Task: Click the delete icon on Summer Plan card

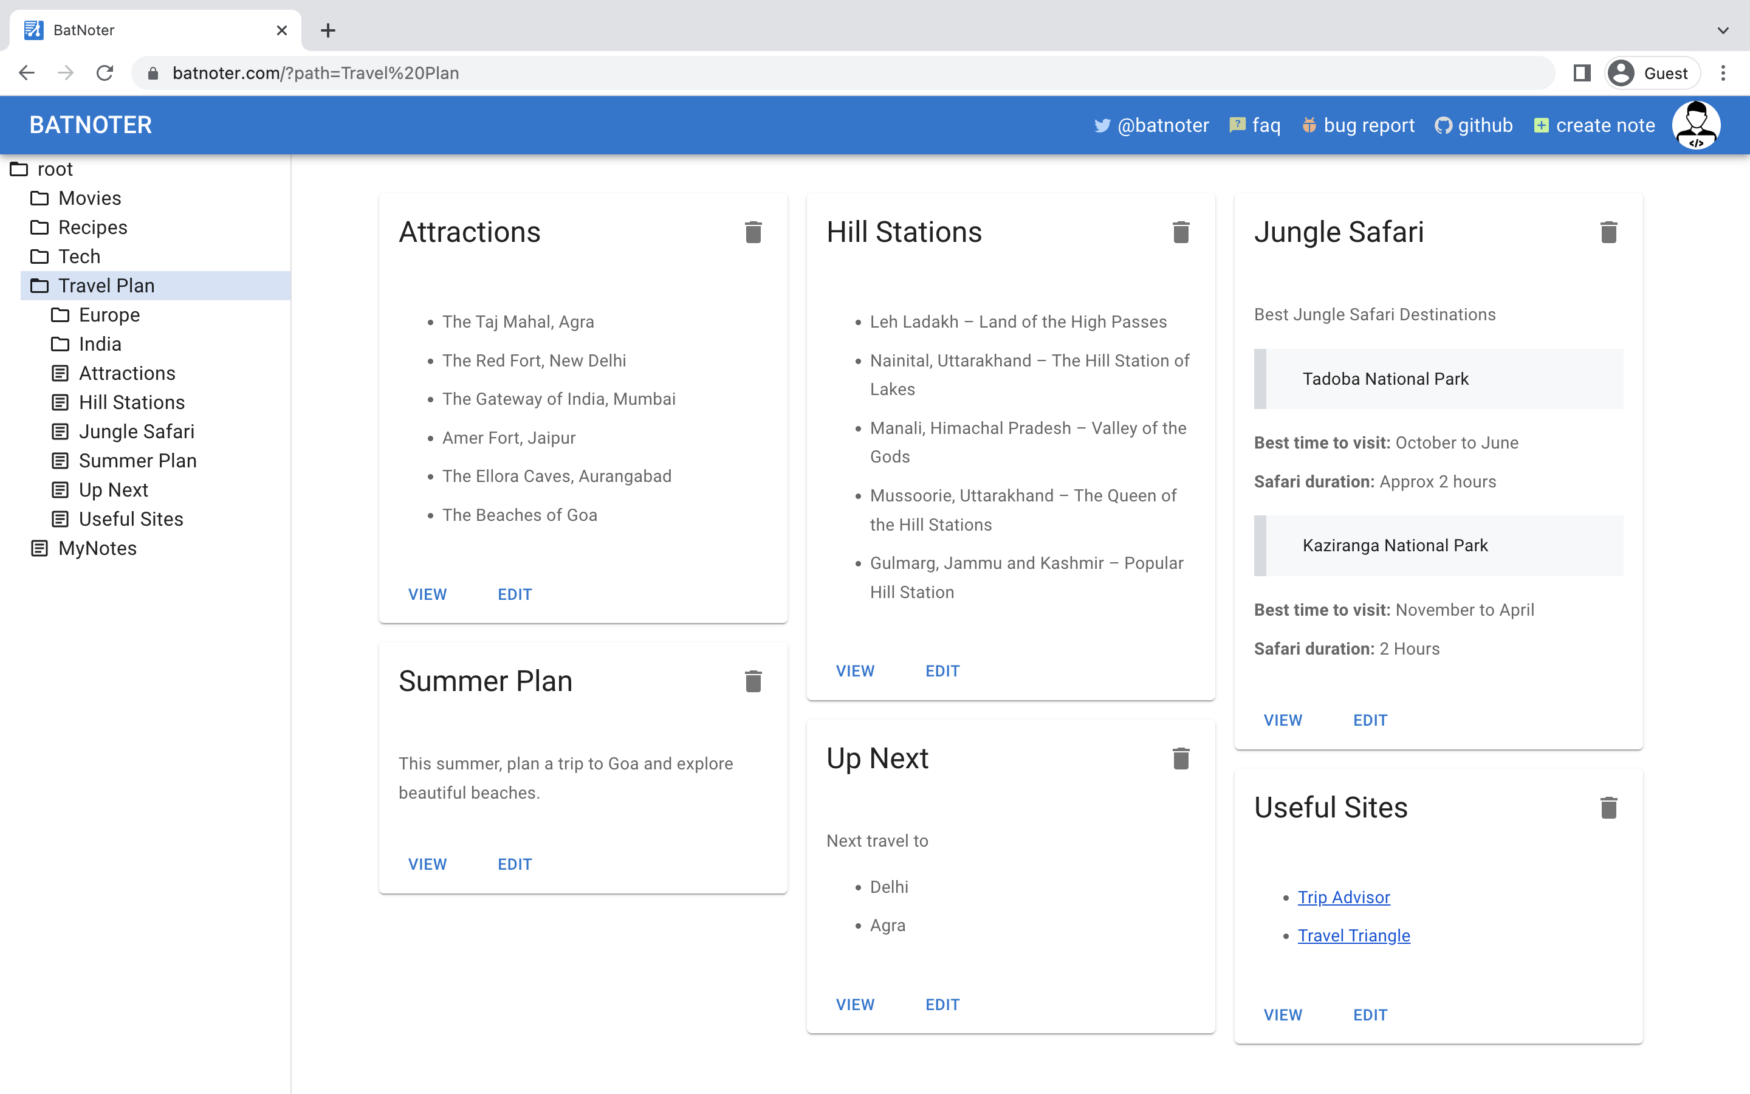Action: [753, 681]
